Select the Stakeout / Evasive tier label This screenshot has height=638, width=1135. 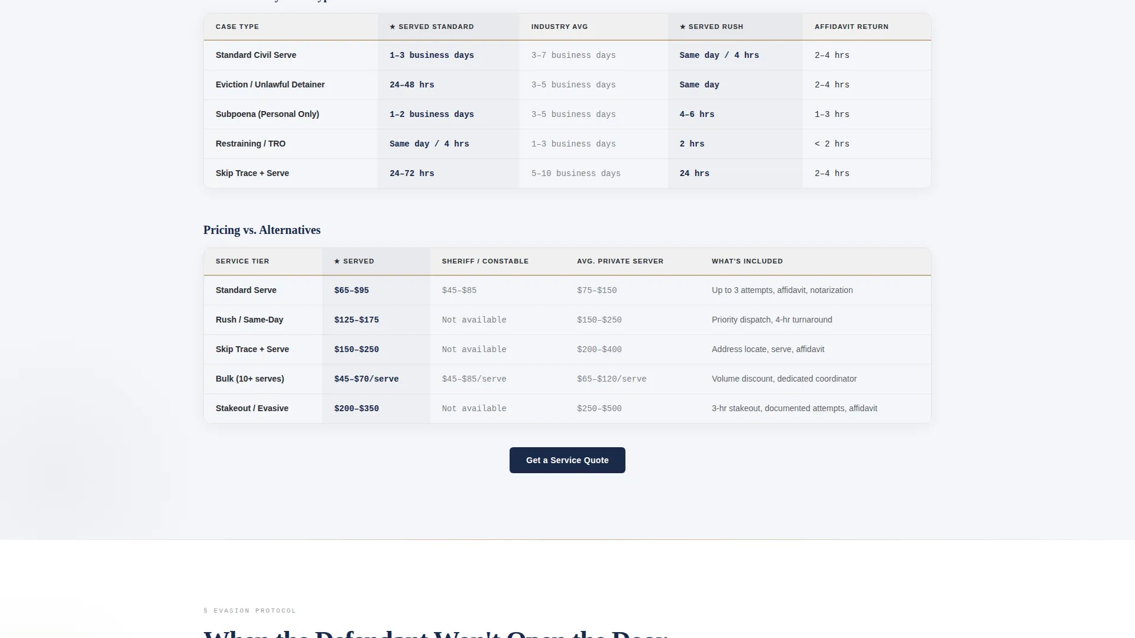click(x=252, y=408)
